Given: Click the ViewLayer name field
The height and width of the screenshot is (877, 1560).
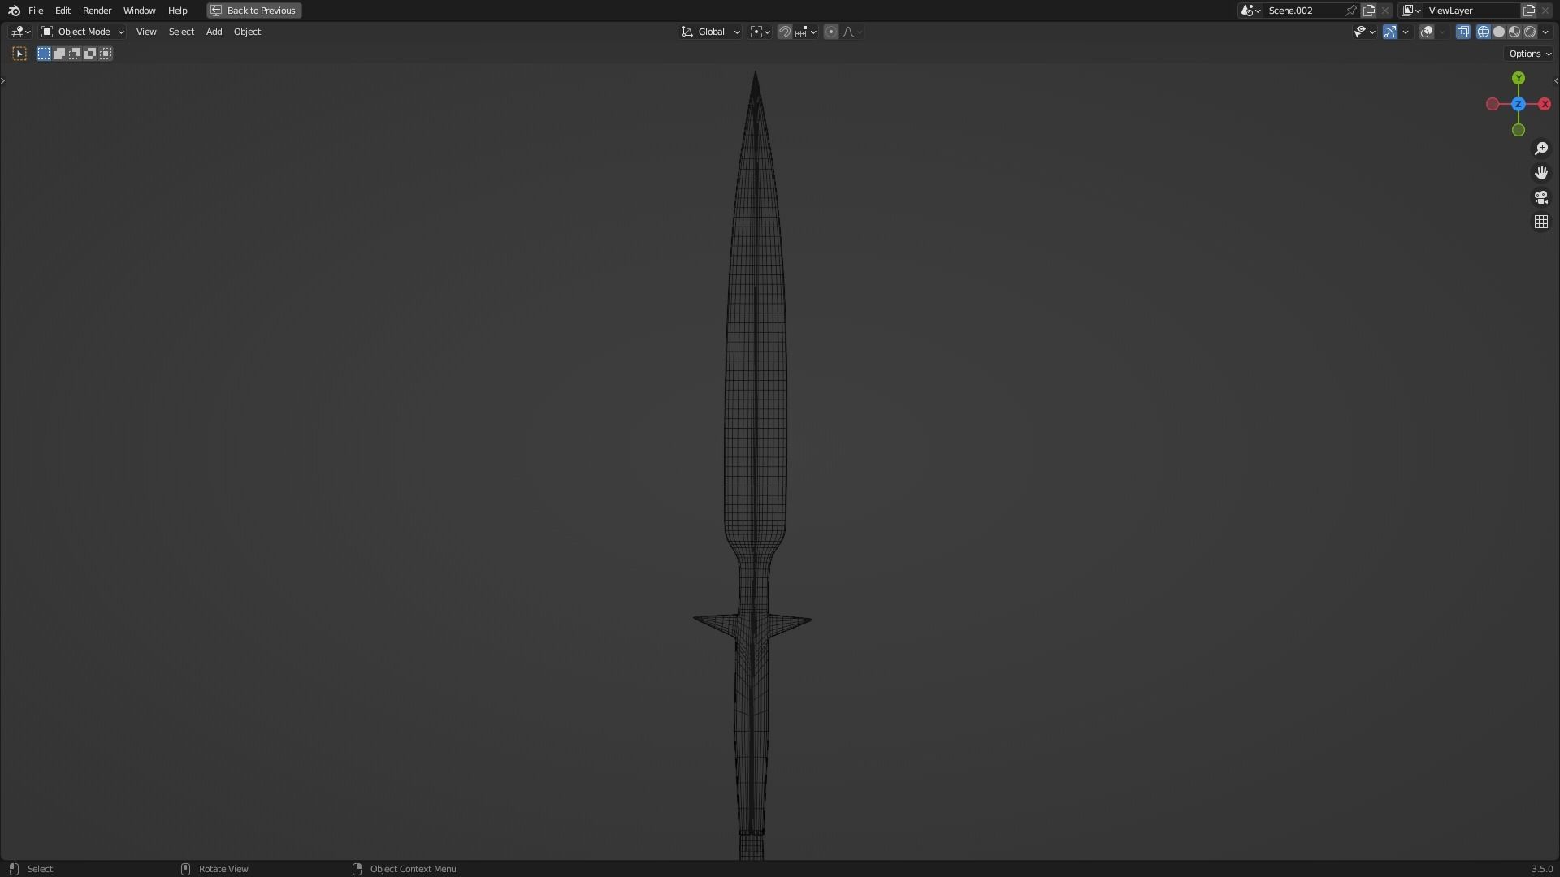Looking at the screenshot, I should [x=1472, y=11].
